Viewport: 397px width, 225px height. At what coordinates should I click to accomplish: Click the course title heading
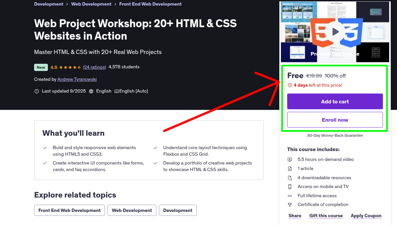[x=135, y=29]
